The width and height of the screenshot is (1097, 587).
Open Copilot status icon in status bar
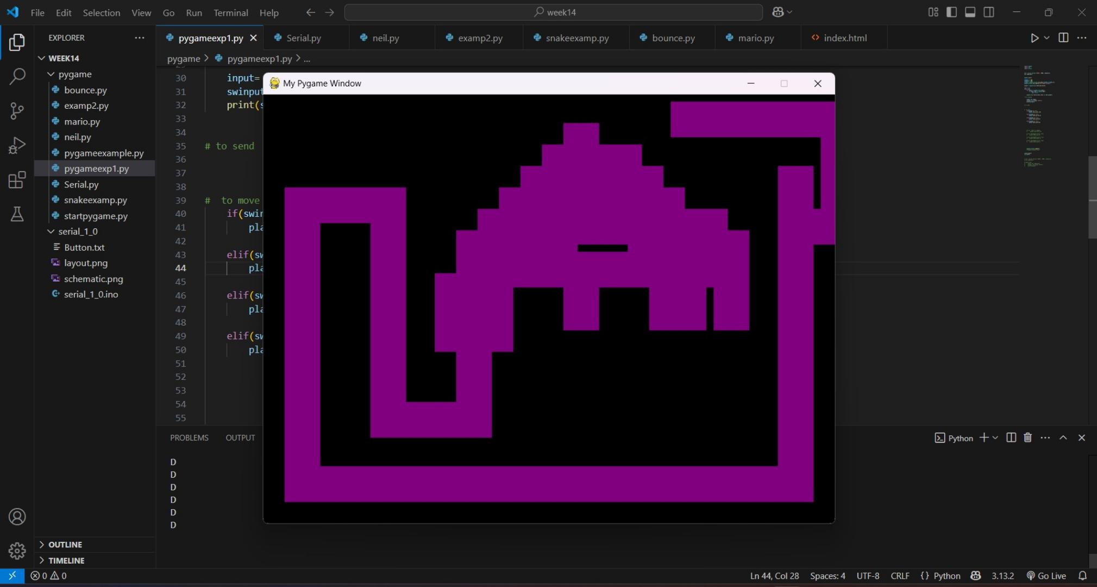point(976,576)
